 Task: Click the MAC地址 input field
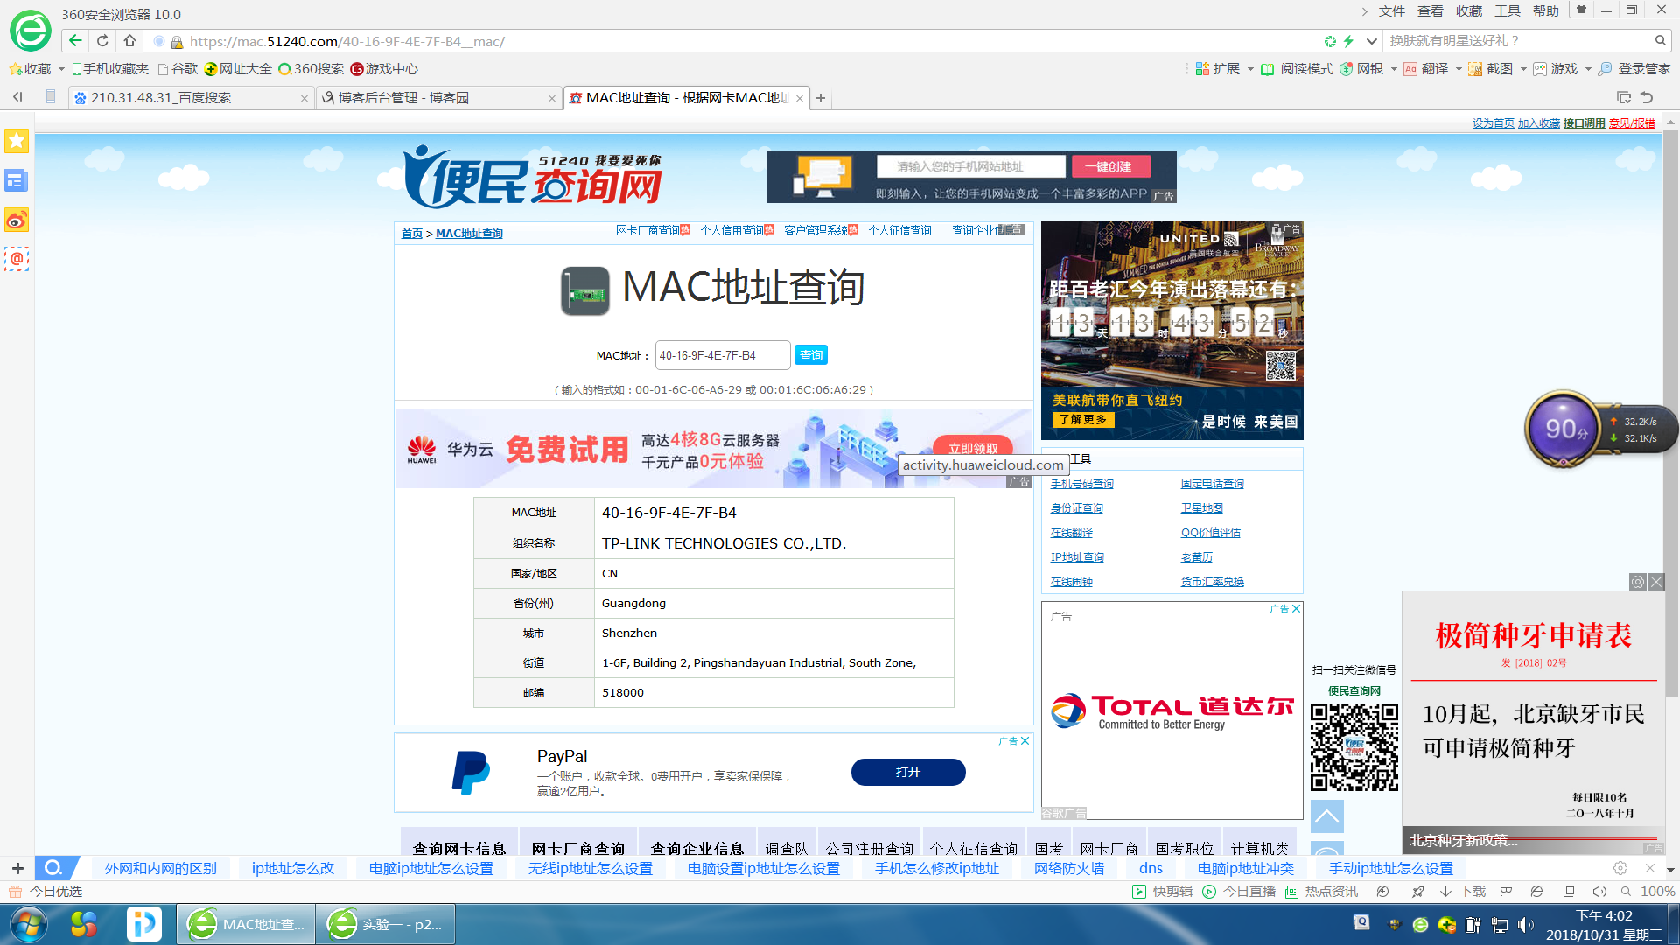coord(722,355)
